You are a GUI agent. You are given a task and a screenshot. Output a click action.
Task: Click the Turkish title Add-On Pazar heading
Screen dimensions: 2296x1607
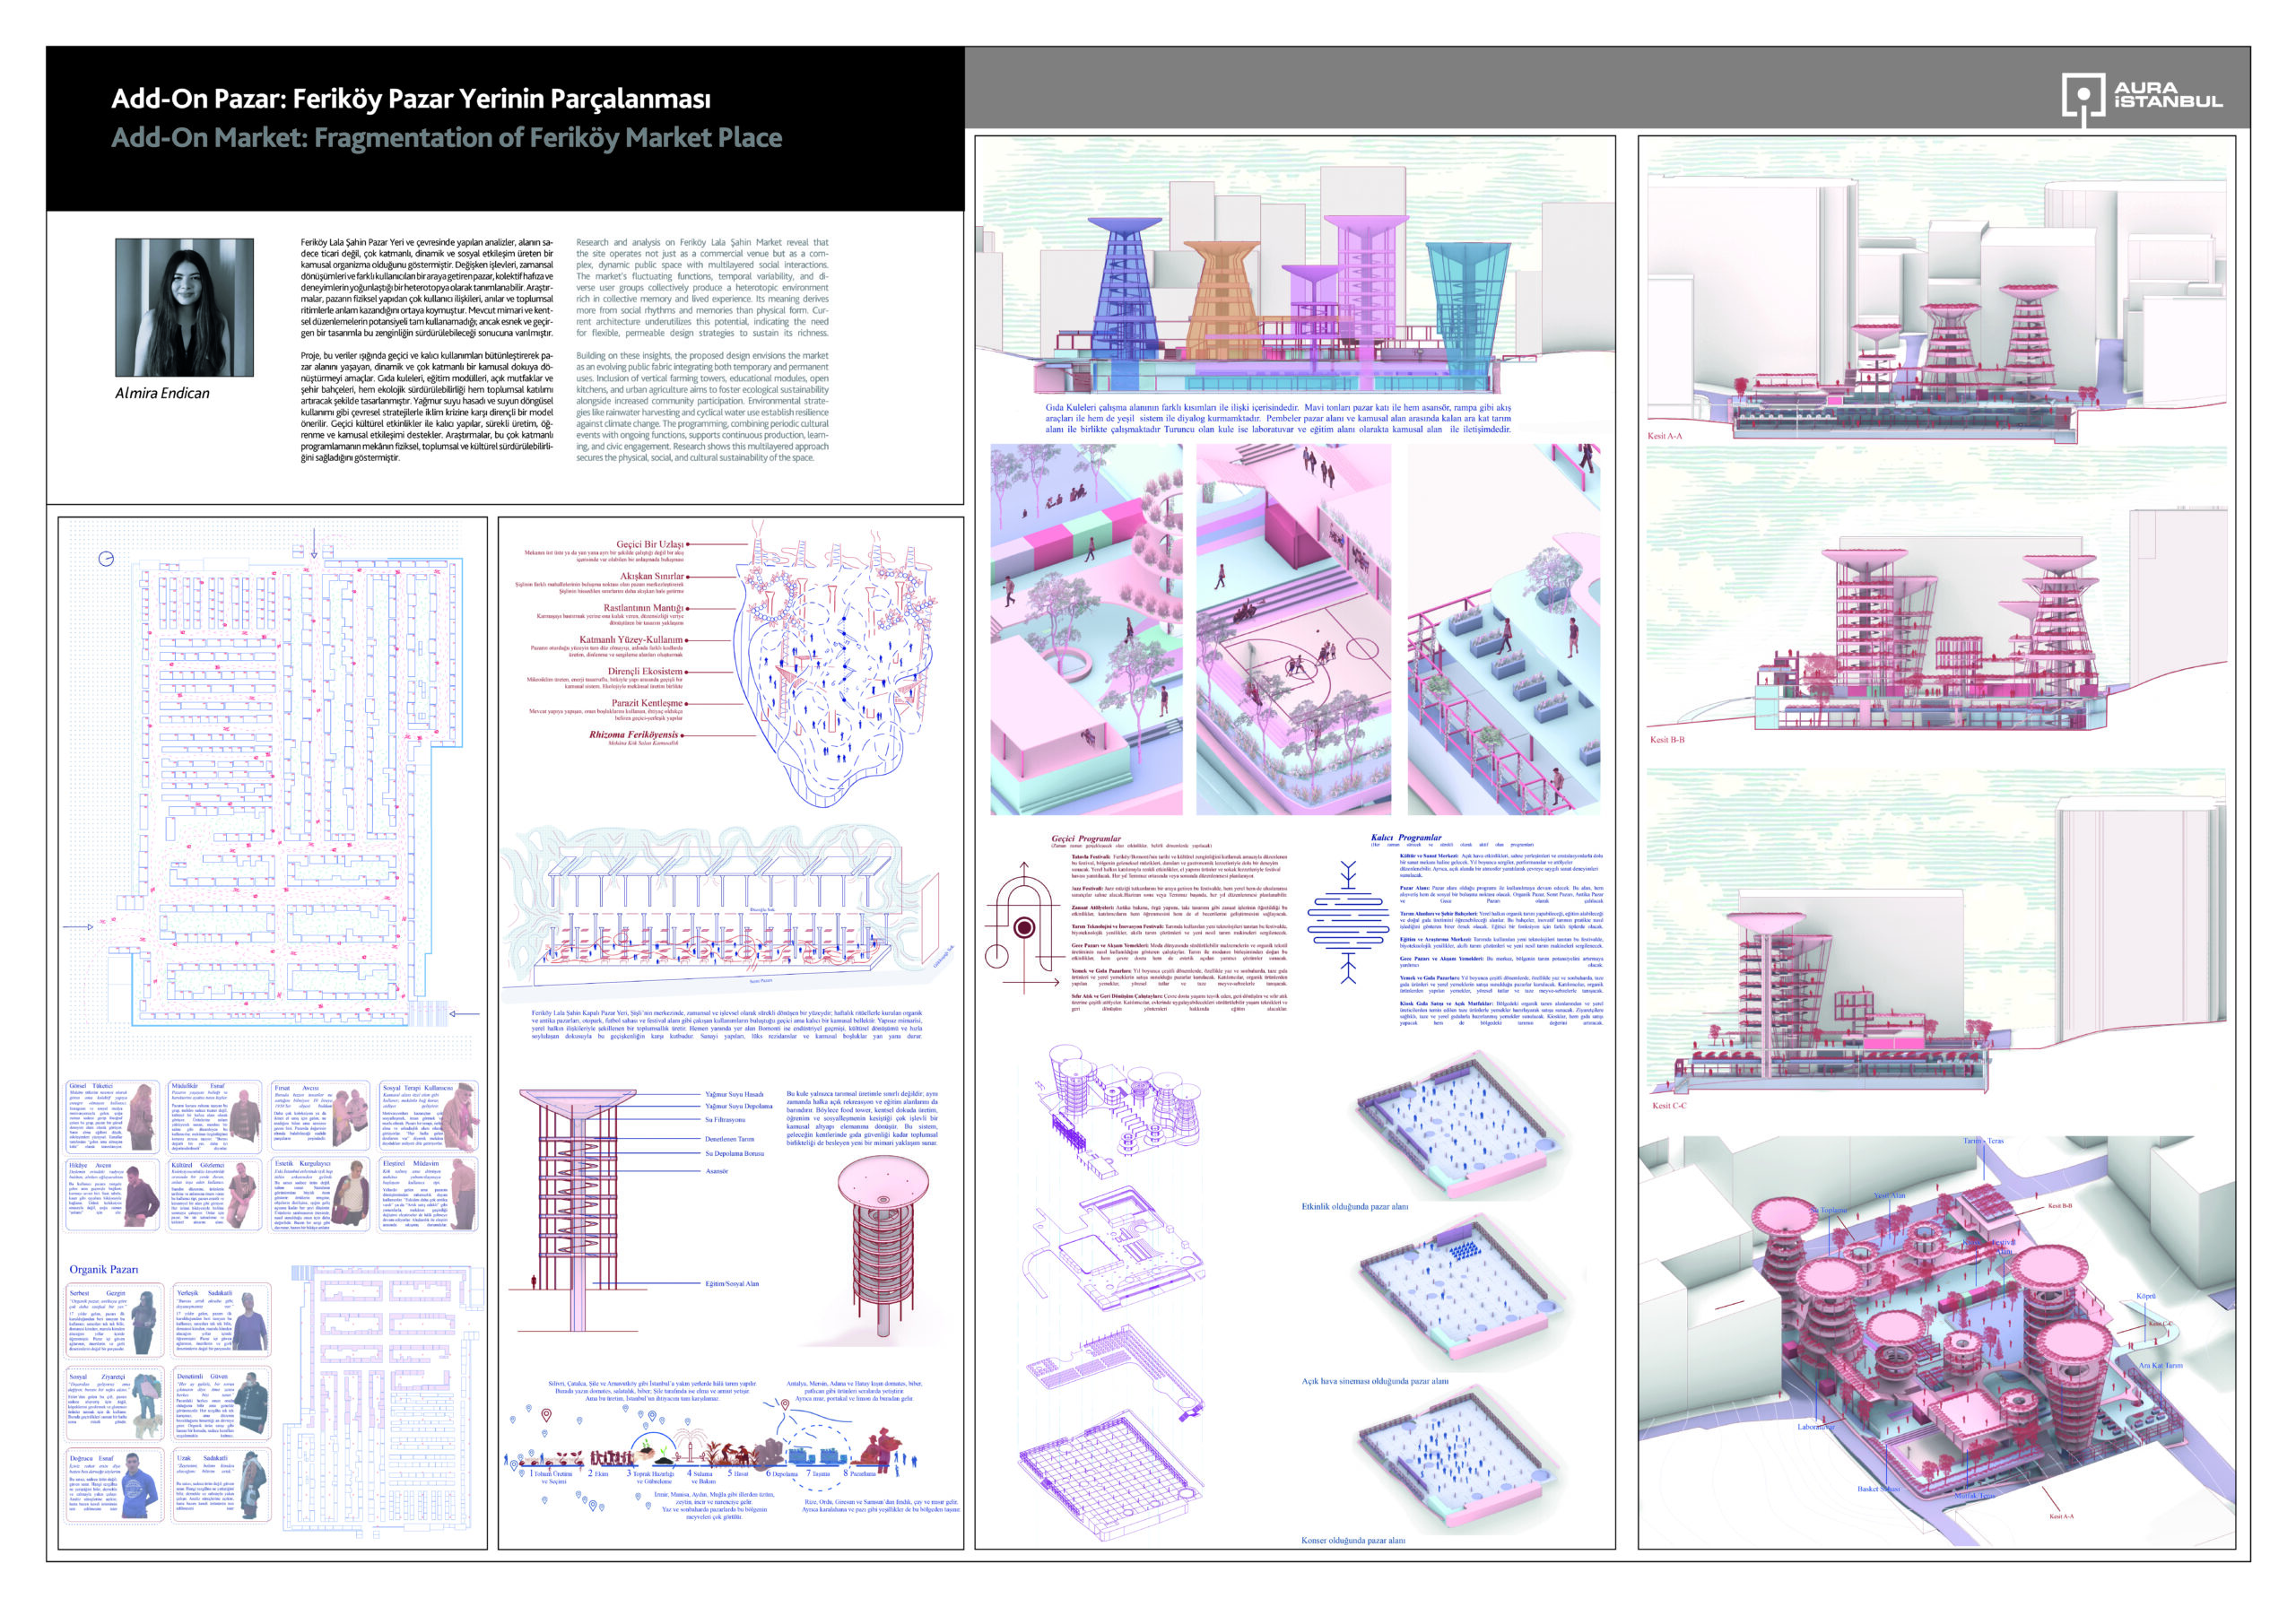click(411, 99)
